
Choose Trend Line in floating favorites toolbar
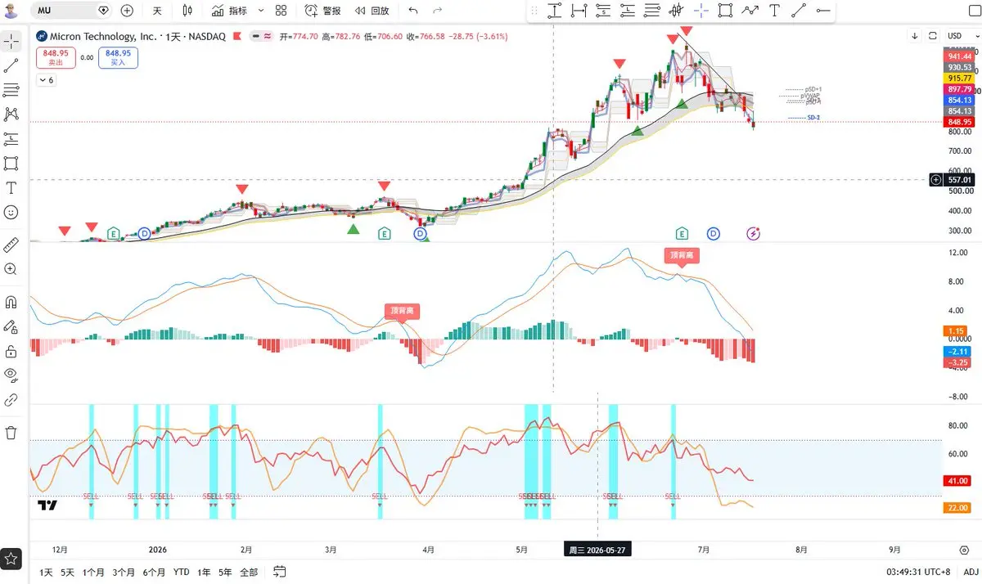click(x=799, y=11)
